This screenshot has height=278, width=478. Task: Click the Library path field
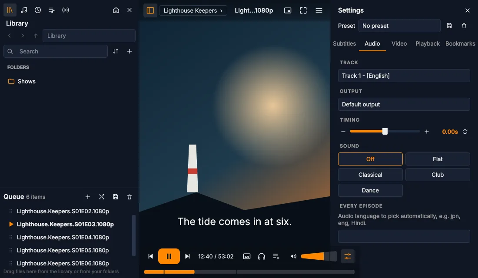pos(89,36)
